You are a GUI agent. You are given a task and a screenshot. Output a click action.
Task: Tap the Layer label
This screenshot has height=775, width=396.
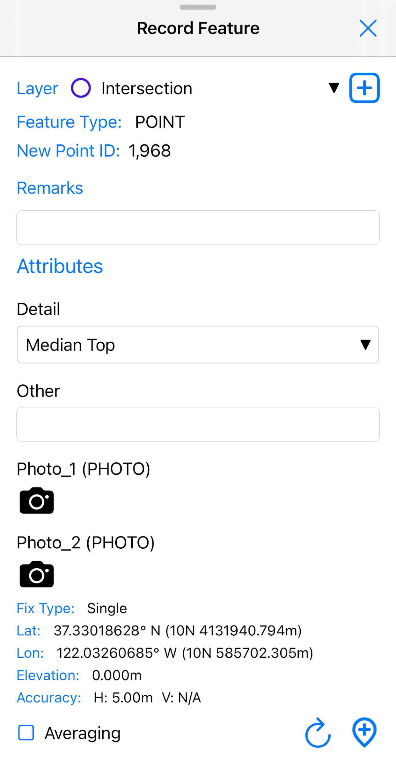coord(38,89)
